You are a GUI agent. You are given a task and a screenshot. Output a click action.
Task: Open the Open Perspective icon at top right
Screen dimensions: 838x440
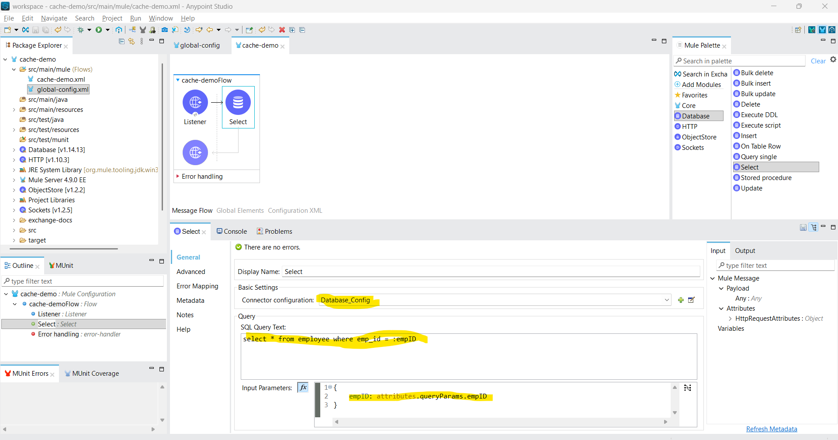click(798, 30)
